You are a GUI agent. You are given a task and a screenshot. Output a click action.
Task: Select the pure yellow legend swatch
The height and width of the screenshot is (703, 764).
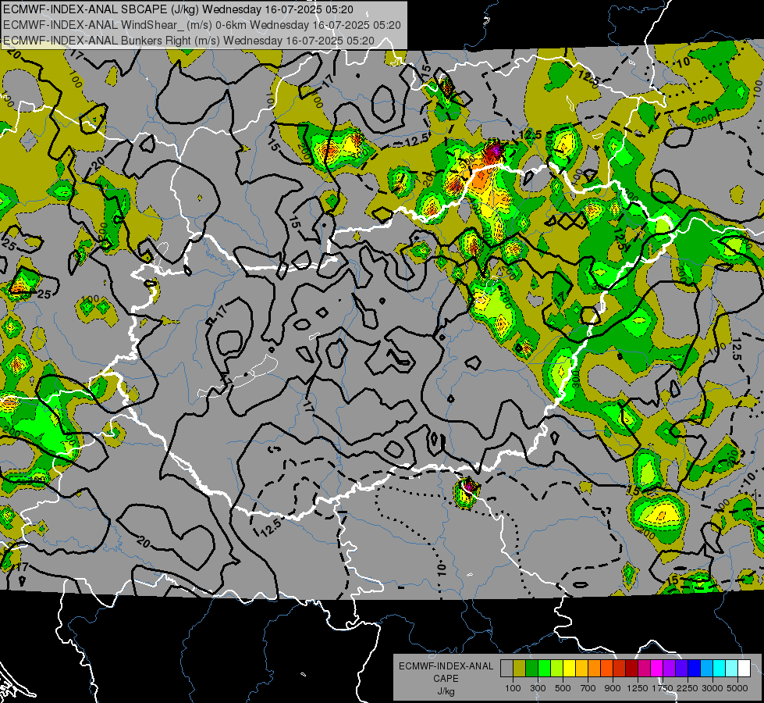[x=569, y=669]
